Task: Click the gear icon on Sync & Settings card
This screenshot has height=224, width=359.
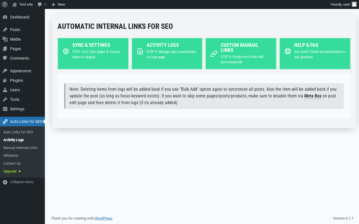Action: point(66,51)
